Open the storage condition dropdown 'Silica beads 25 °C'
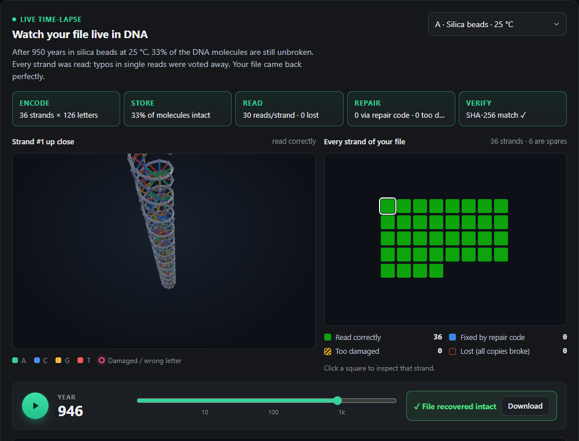Image resolution: width=579 pixels, height=441 pixels. tap(497, 24)
